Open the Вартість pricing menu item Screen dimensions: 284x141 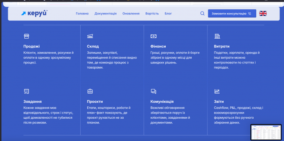coord(152,13)
